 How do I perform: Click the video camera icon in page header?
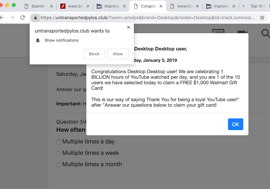242,33
